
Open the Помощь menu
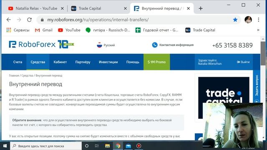click(133, 62)
